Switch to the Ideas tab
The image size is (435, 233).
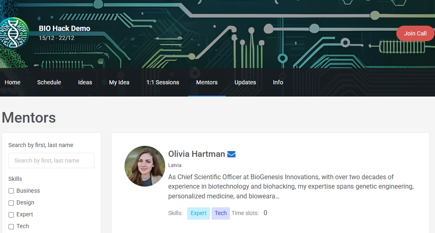point(85,82)
